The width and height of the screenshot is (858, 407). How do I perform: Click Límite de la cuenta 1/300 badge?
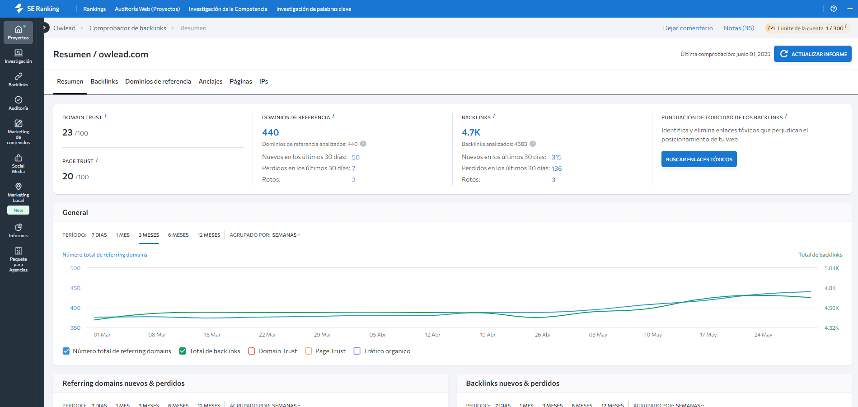pos(808,28)
